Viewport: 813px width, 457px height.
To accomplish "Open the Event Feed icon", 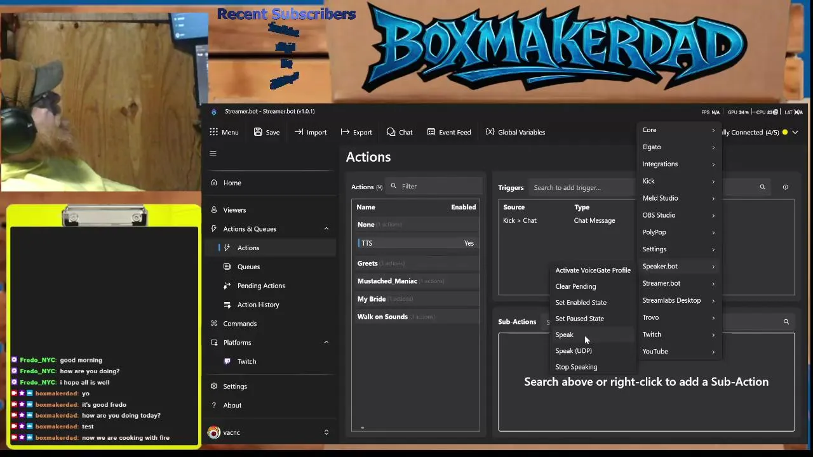I will [x=431, y=132].
